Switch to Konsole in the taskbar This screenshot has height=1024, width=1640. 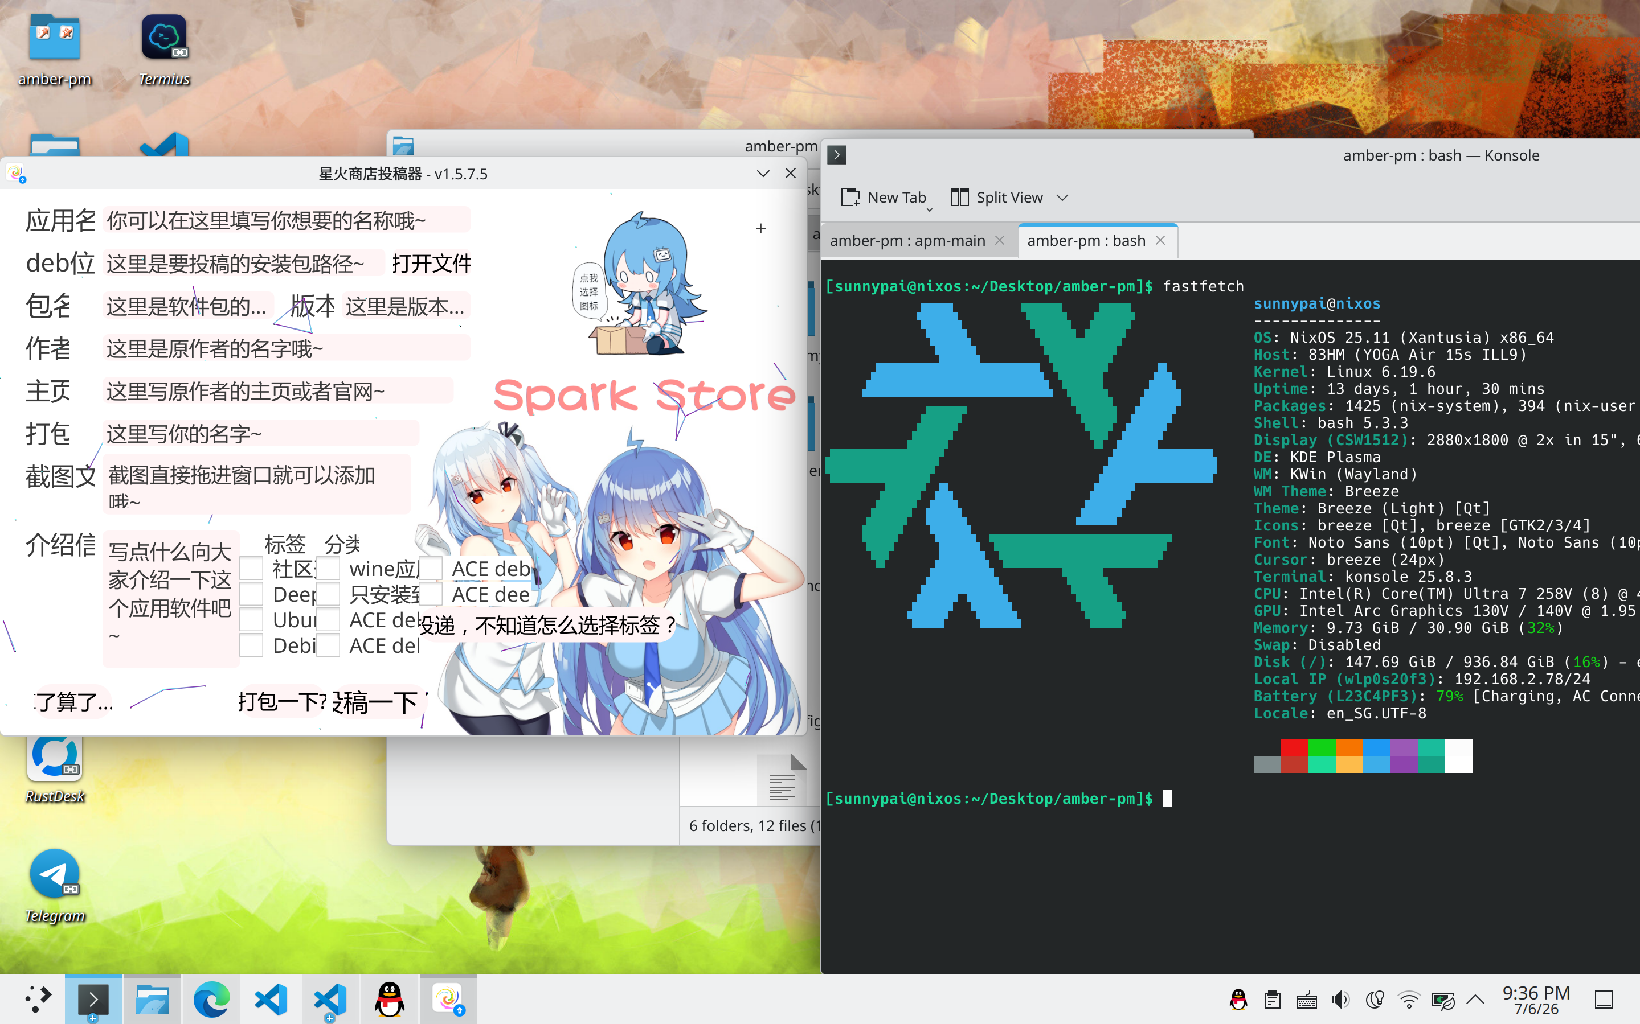click(93, 1000)
